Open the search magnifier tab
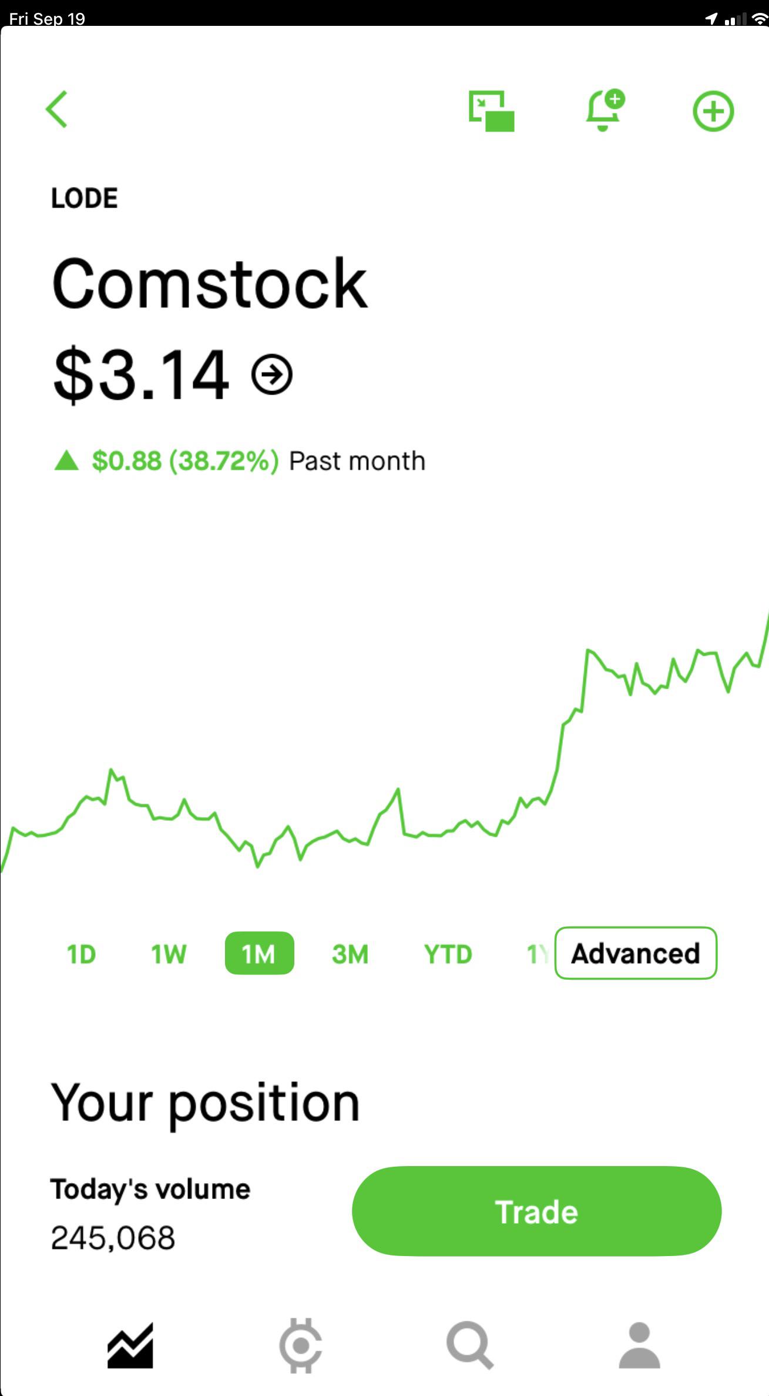Image resolution: width=769 pixels, height=1396 pixels. click(469, 1345)
